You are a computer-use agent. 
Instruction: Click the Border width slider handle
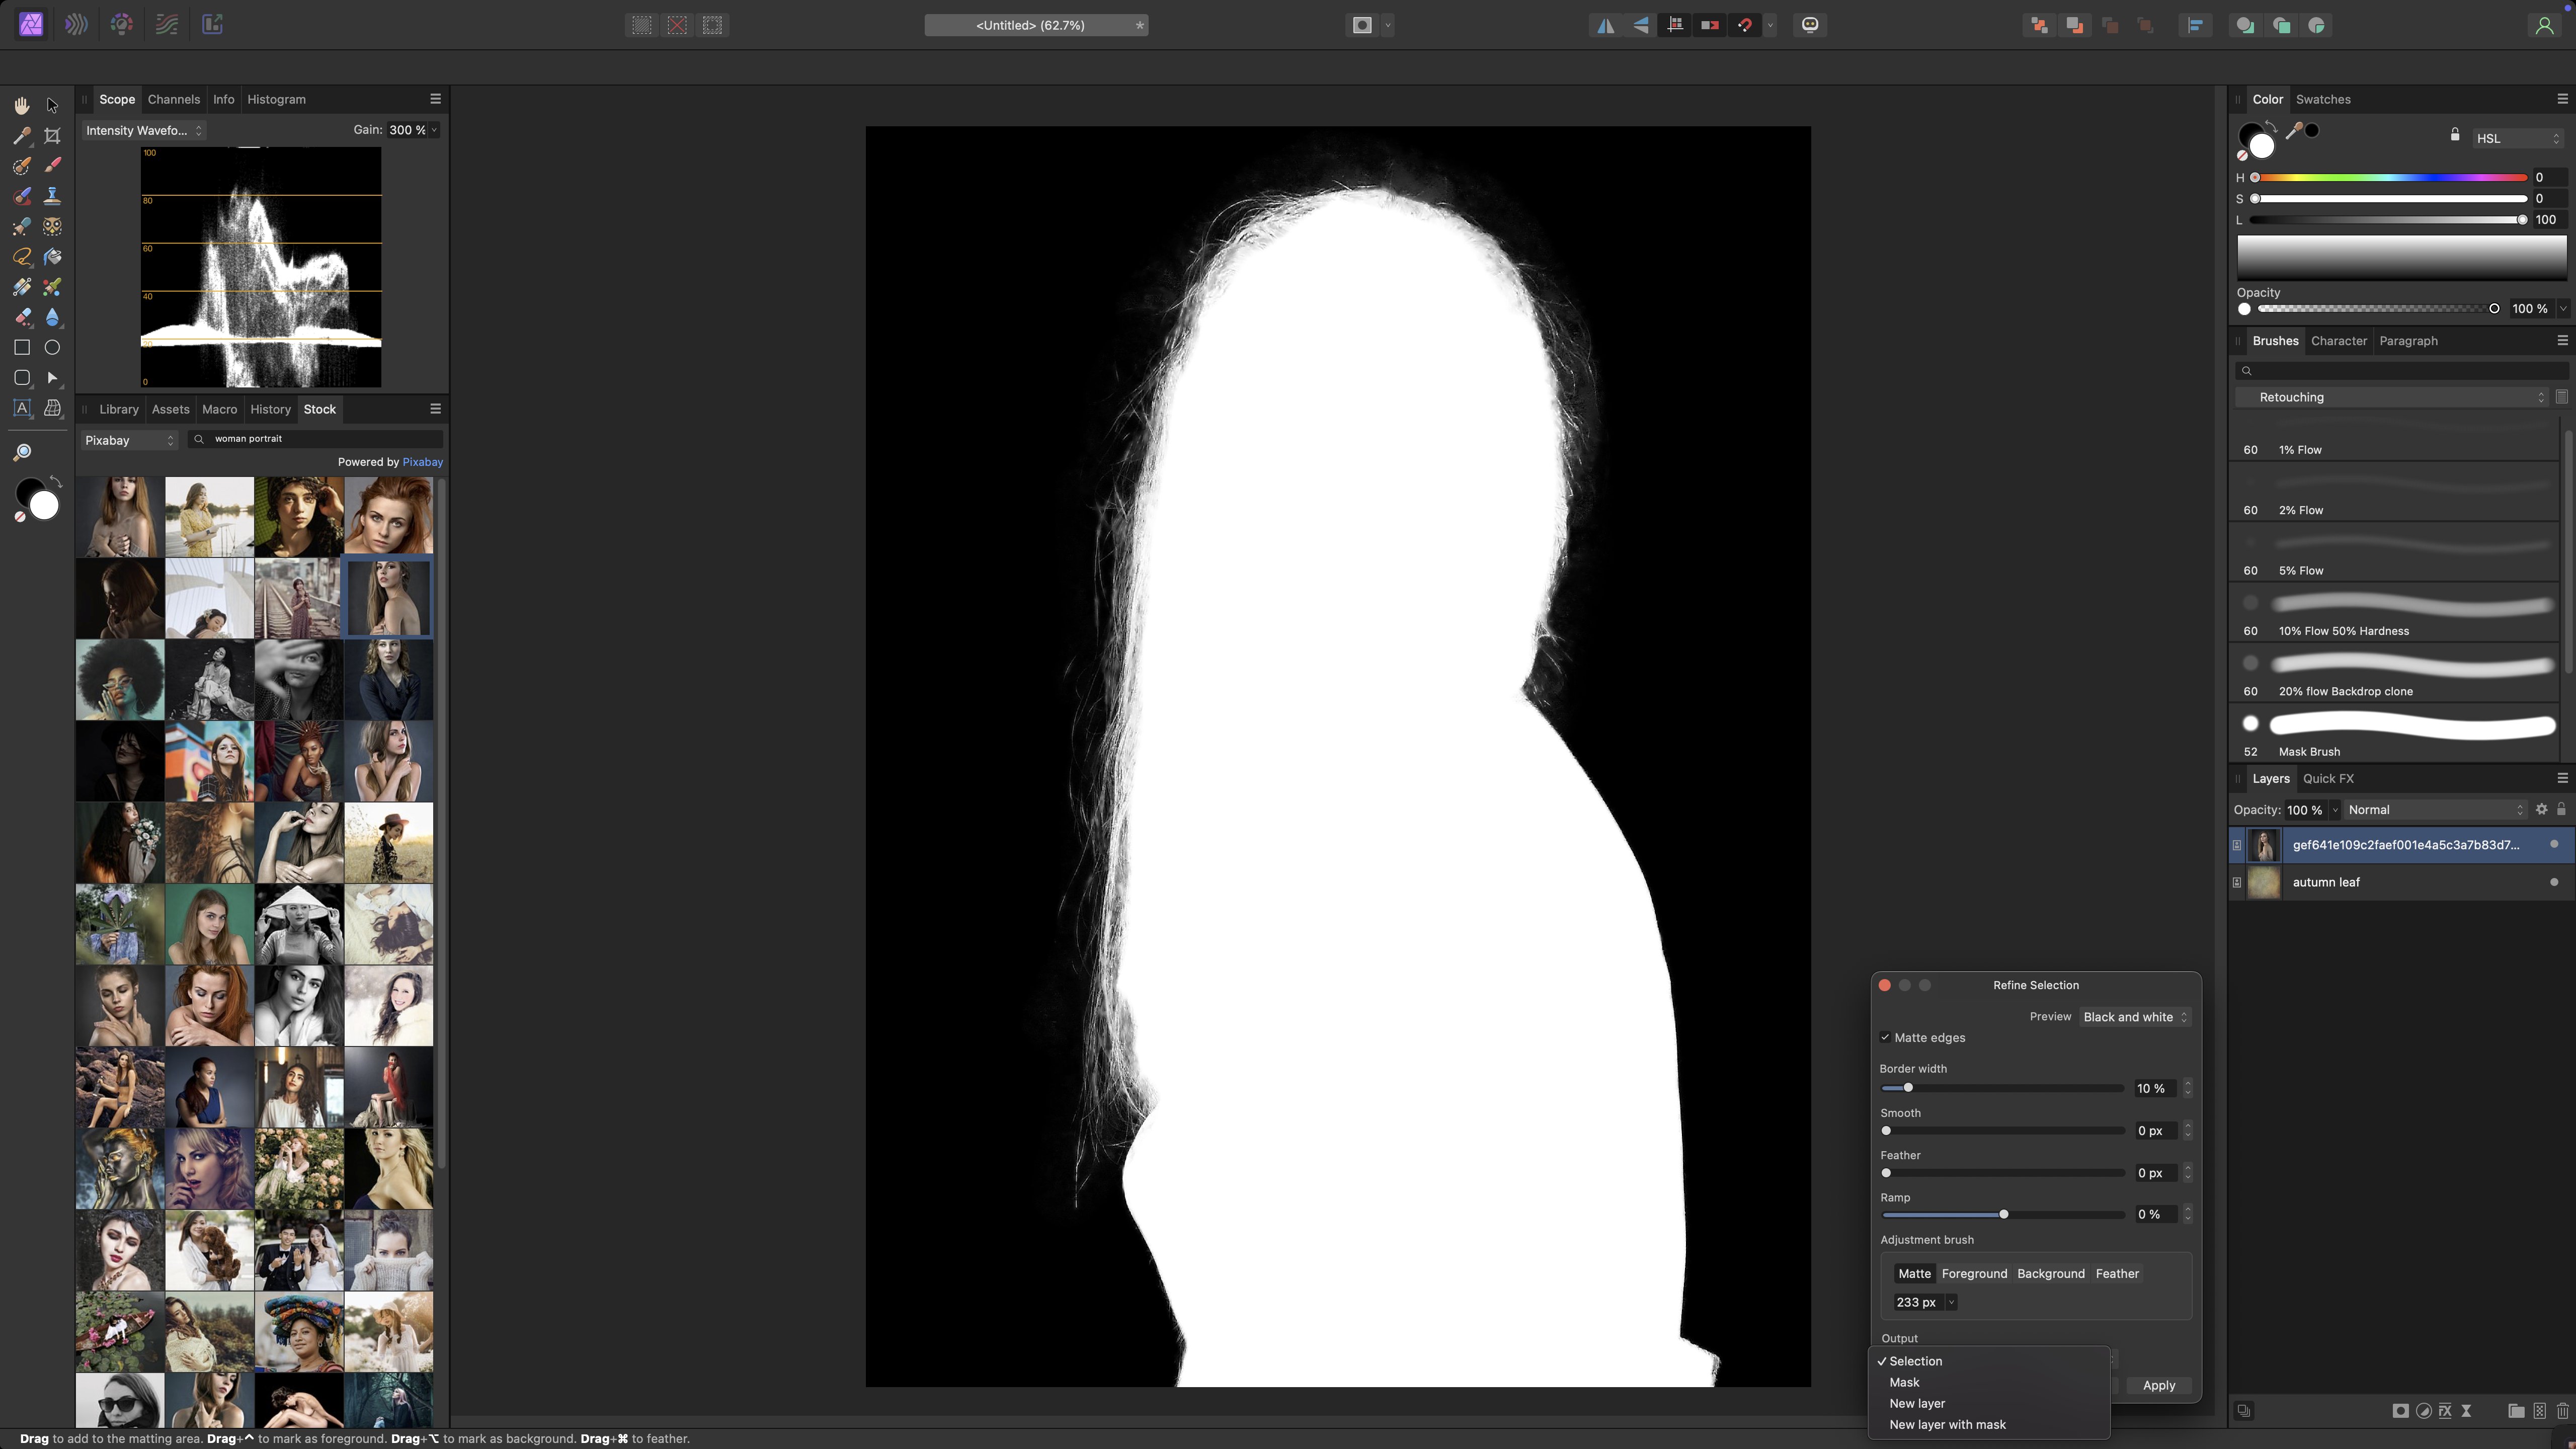coord(1908,1088)
